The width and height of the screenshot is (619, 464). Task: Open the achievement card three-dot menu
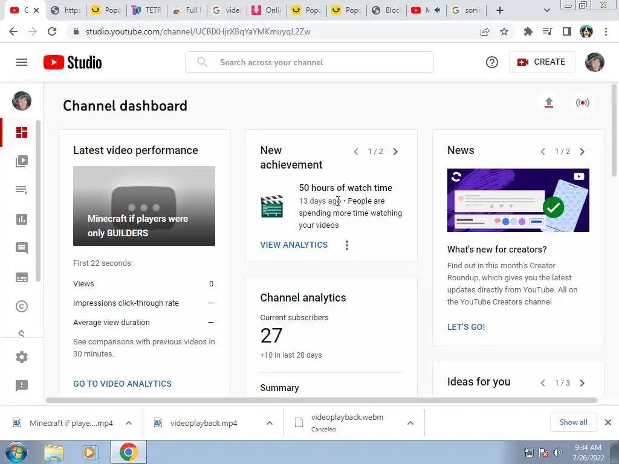pos(346,245)
